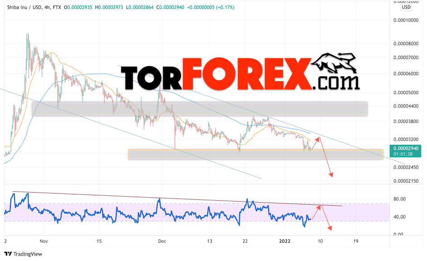Click the 19 date label on time axis

[x=356, y=241]
